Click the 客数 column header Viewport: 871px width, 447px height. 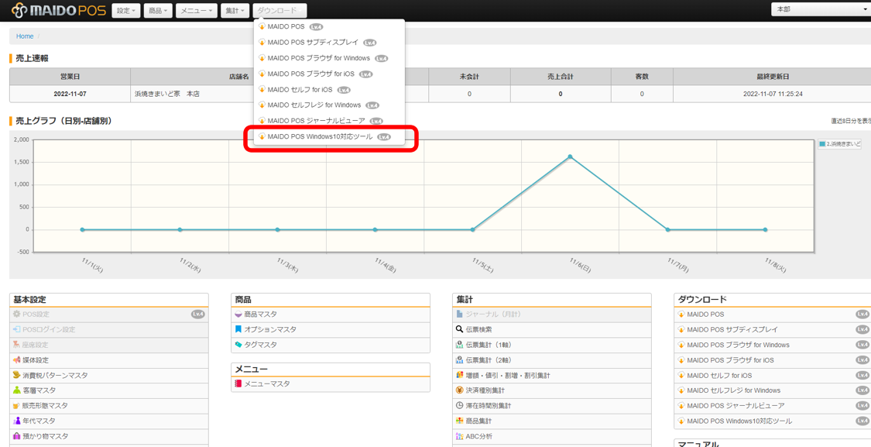[642, 77]
